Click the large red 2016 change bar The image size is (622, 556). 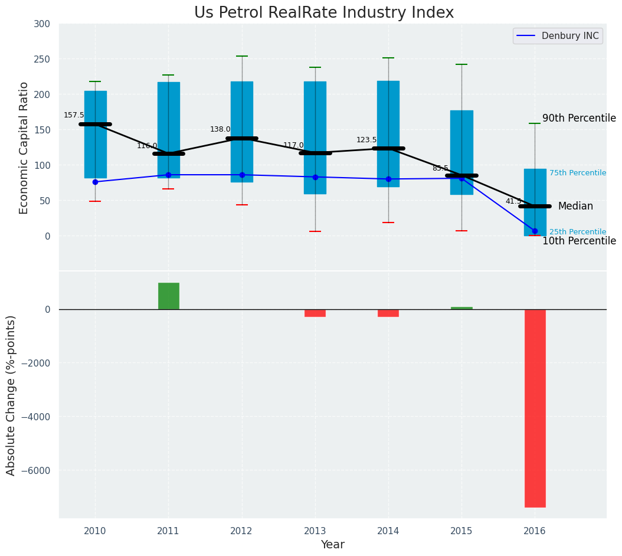click(535, 407)
